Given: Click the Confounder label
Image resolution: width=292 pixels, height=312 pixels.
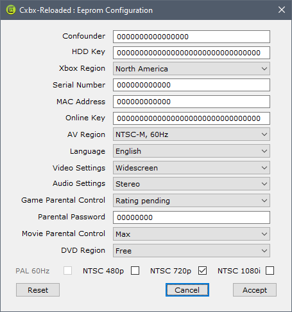Looking at the screenshot, I should [x=83, y=36].
